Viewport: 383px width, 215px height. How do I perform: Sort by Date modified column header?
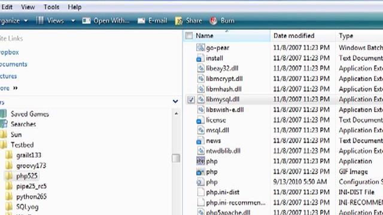[x=303, y=36]
